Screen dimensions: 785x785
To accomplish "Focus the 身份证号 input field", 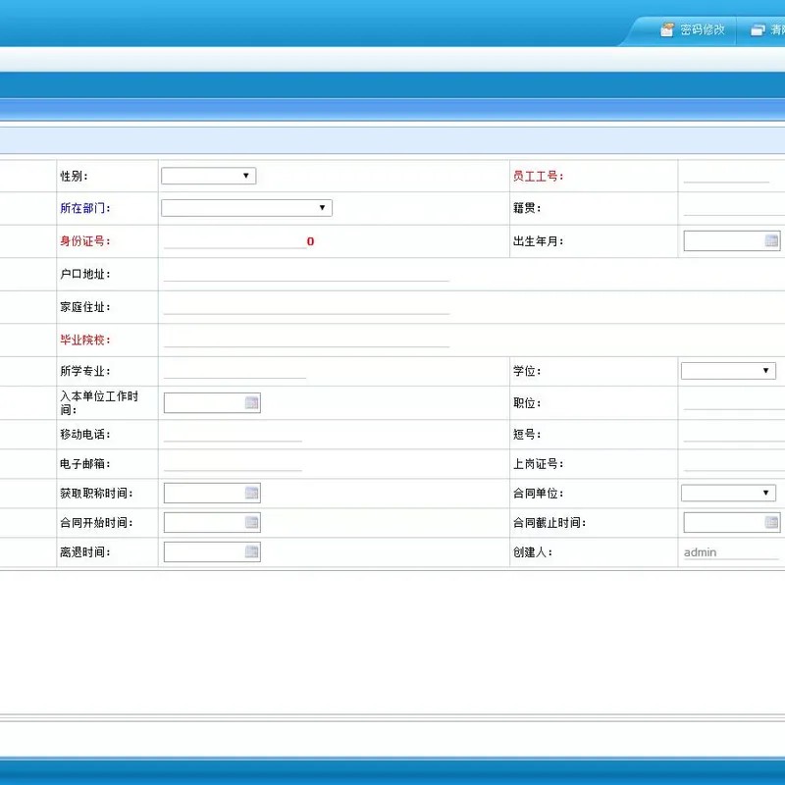I will click(x=235, y=240).
